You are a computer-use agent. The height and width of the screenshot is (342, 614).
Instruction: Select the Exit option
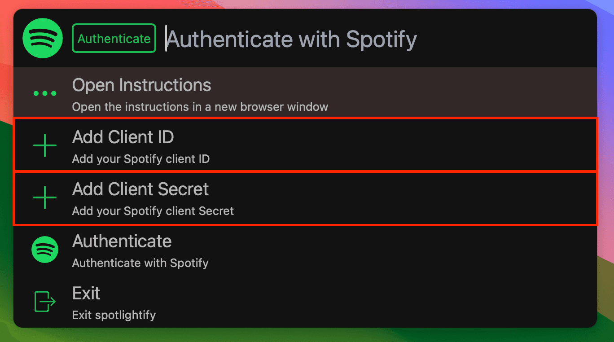click(x=305, y=302)
